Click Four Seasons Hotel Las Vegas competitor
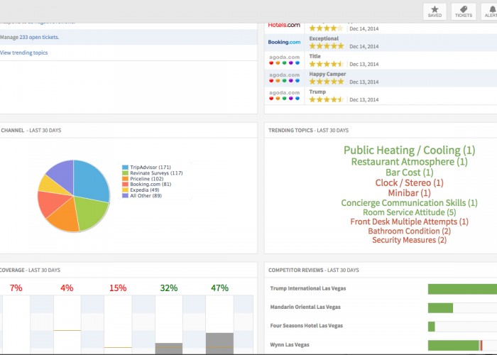This screenshot has height=355, width=497. click(x=307, y=325)
